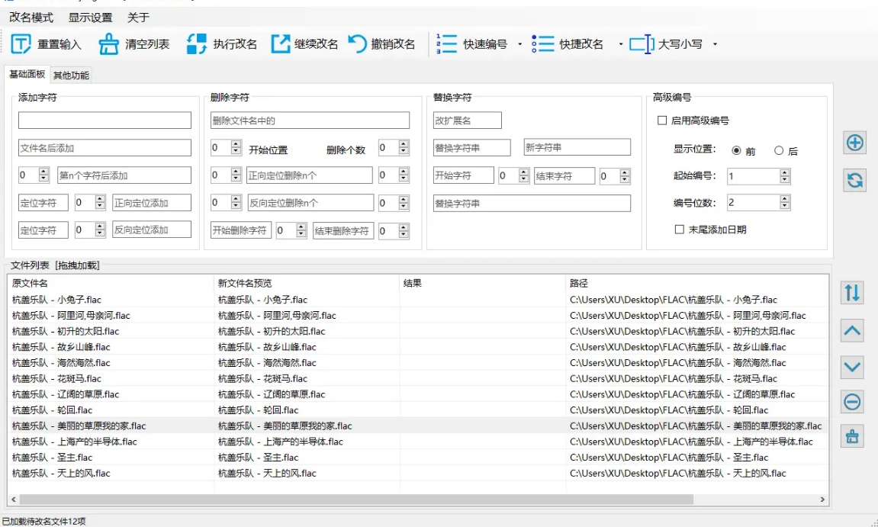878x527 pixels.
Task: Move item down with chevron-down icon
Action: (x=852, y=367)
